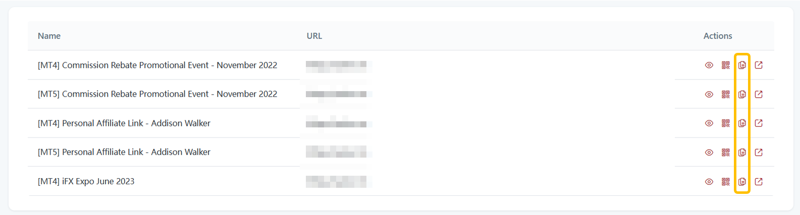Open iFX Expo June 2023 link externally
The width and height of the screenshot is (800, 215).
[x=759, y=182]
